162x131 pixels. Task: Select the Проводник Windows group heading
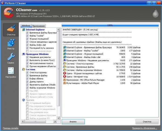(x=37, y=54)
